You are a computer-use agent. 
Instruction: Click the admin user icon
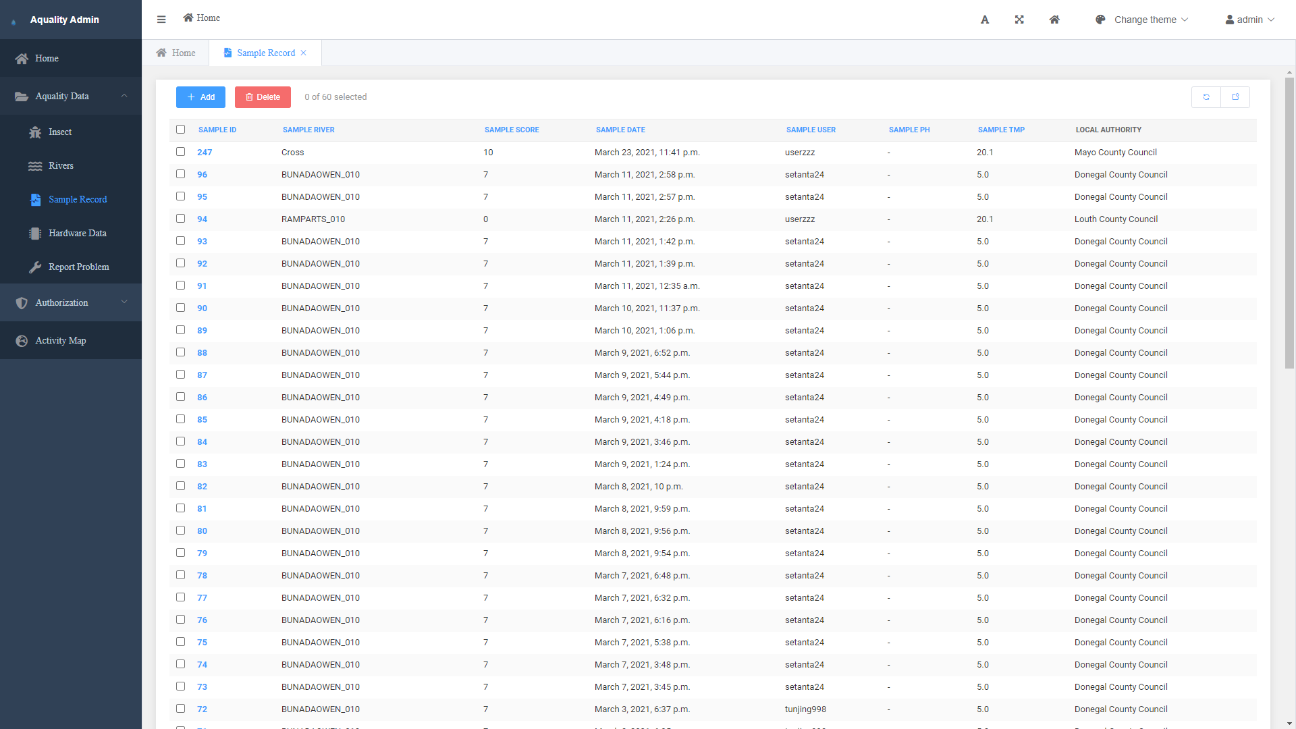point(1230,20)
